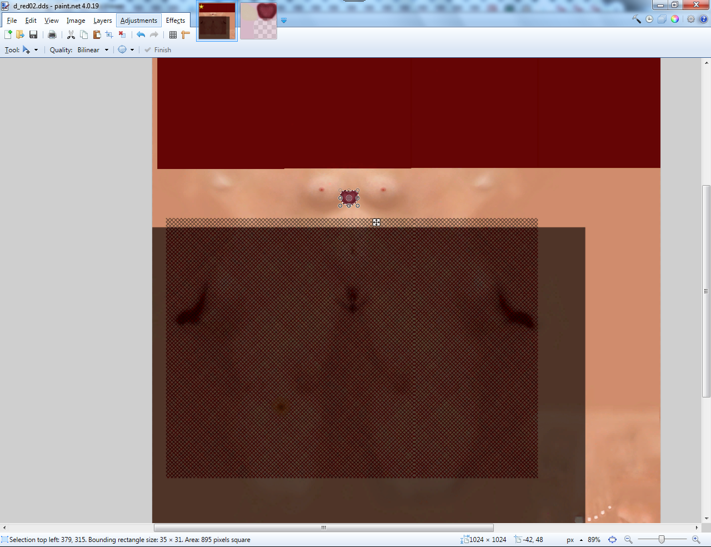Open the Effects menu
The image size is (711, 547).
tap(176, 21)
